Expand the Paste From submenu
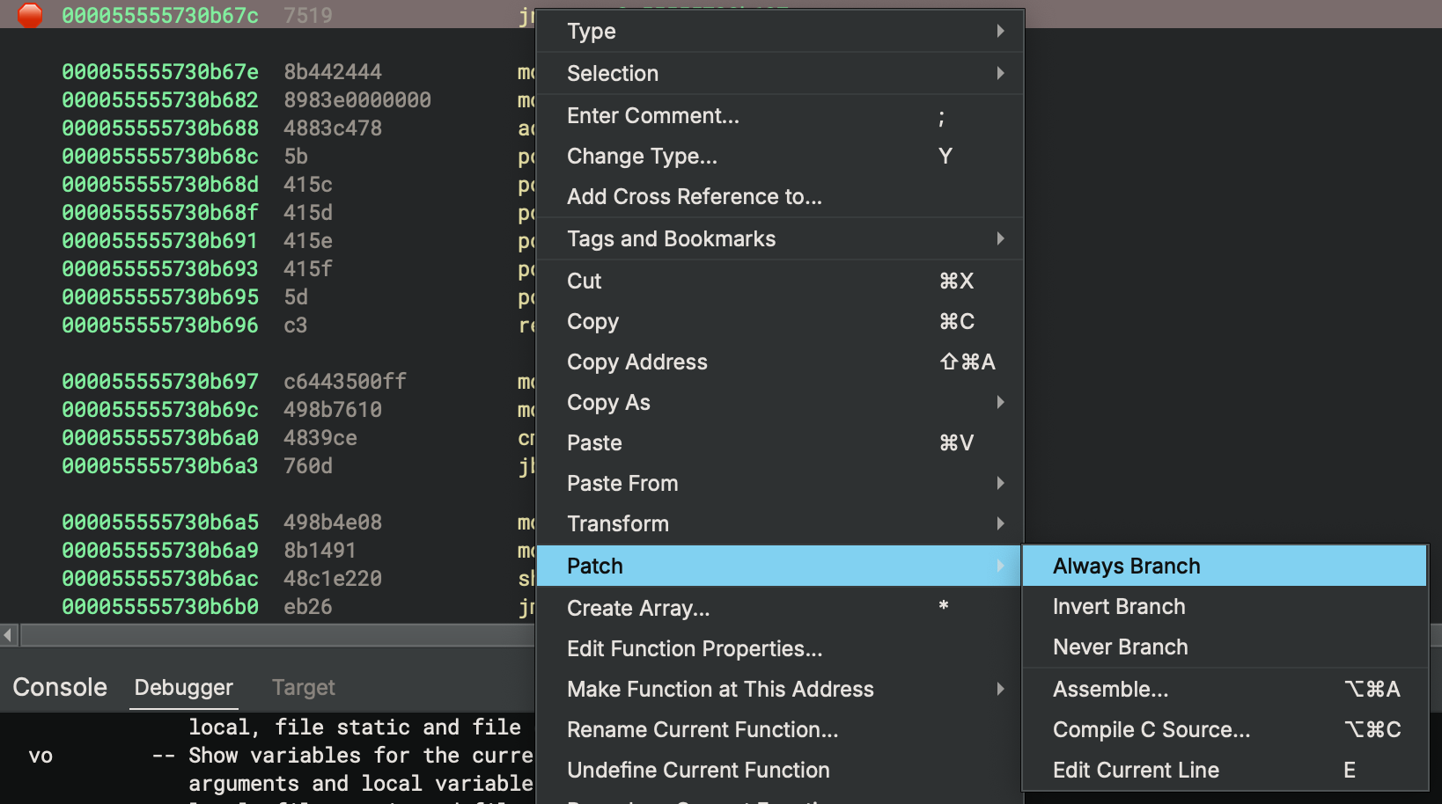The width and height of the screenshot is (1442, 804). pos(780,484)
